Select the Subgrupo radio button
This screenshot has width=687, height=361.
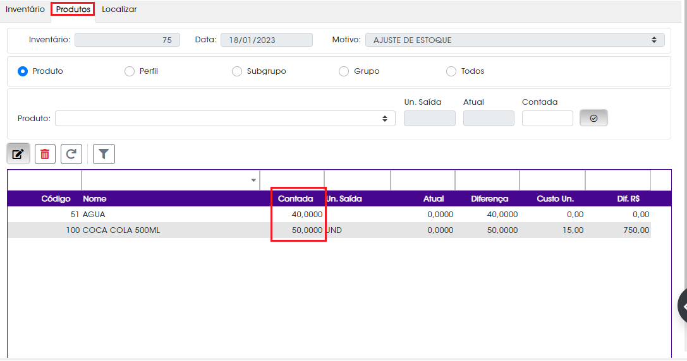[x=236, y=71]
